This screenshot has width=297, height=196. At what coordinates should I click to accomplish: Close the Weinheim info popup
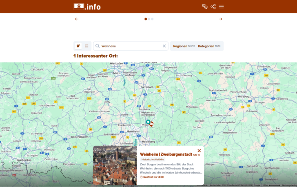[x=199, y=151]
